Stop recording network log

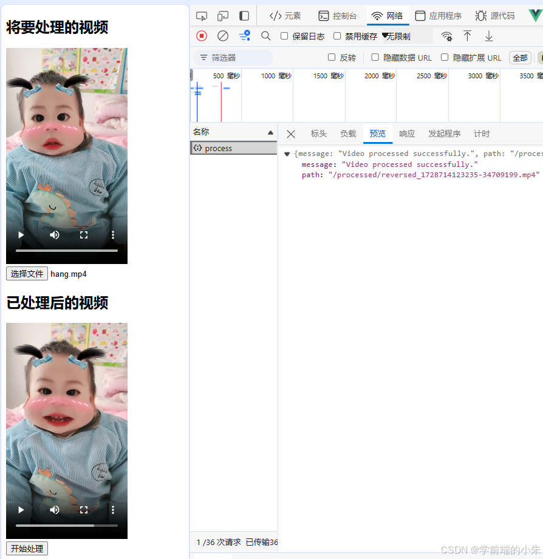(202, 36)
